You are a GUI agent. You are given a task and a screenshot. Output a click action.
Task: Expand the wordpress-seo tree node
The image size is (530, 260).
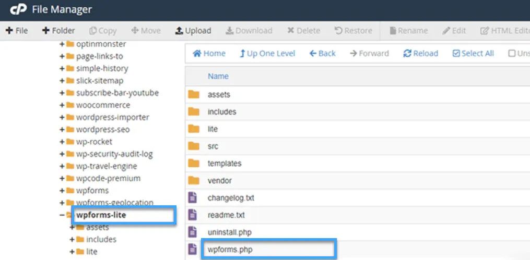point(62,130)
